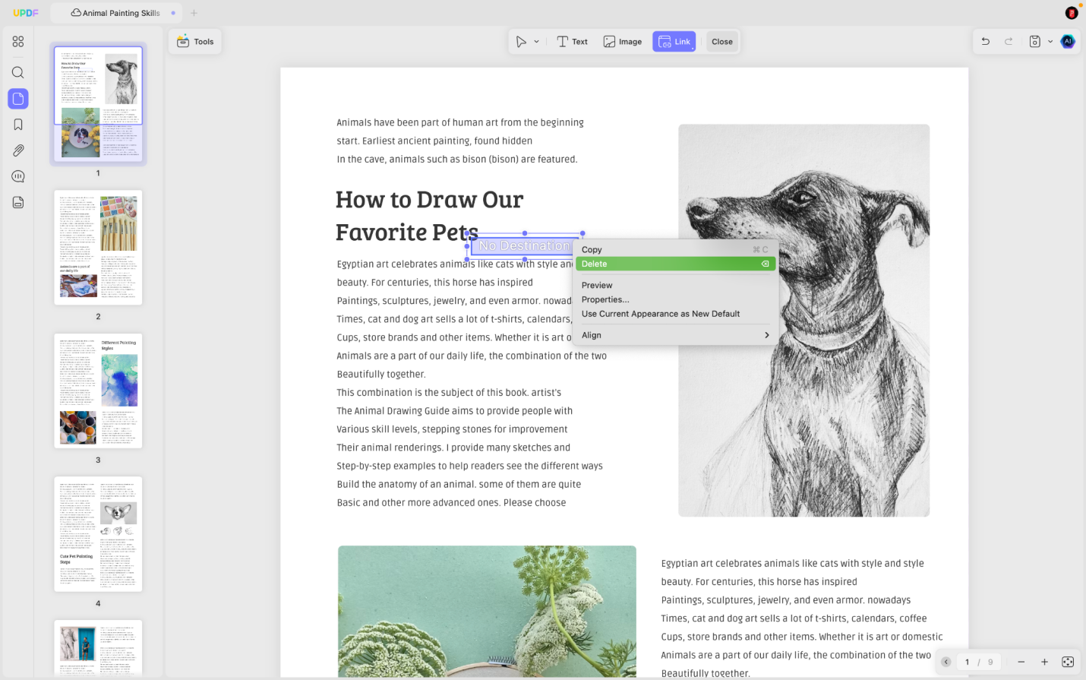Expand the Align submenu
This screenshot has width=1086, height=680.
click(x=675, y=335)
